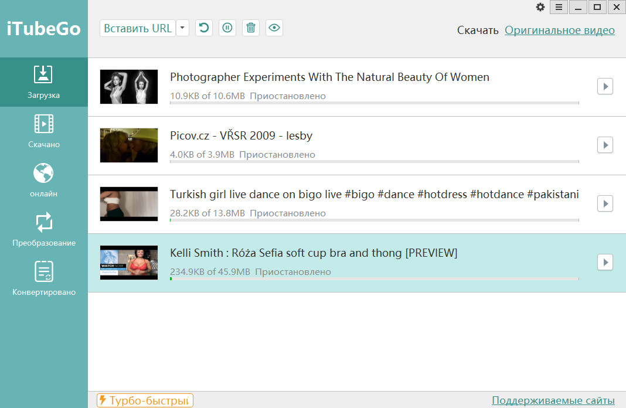Expand the dropdown arrow beside Вставить URL
This screenshot has width=626, height=408.
point(182,28)
